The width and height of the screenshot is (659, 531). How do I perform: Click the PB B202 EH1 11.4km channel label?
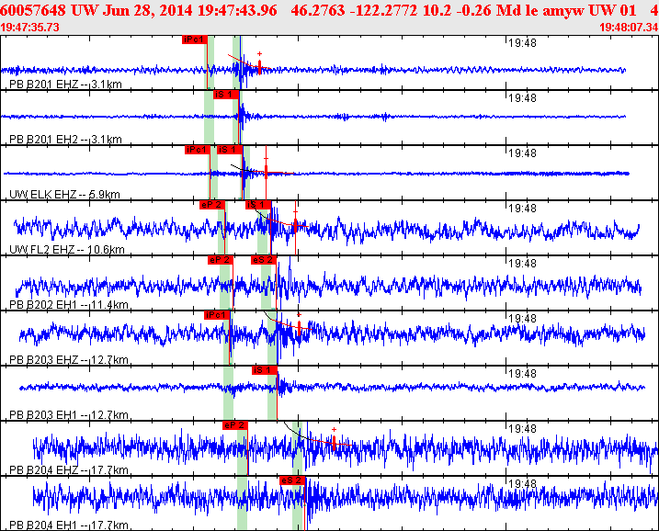pyautogui.click(x=64, y=304)
